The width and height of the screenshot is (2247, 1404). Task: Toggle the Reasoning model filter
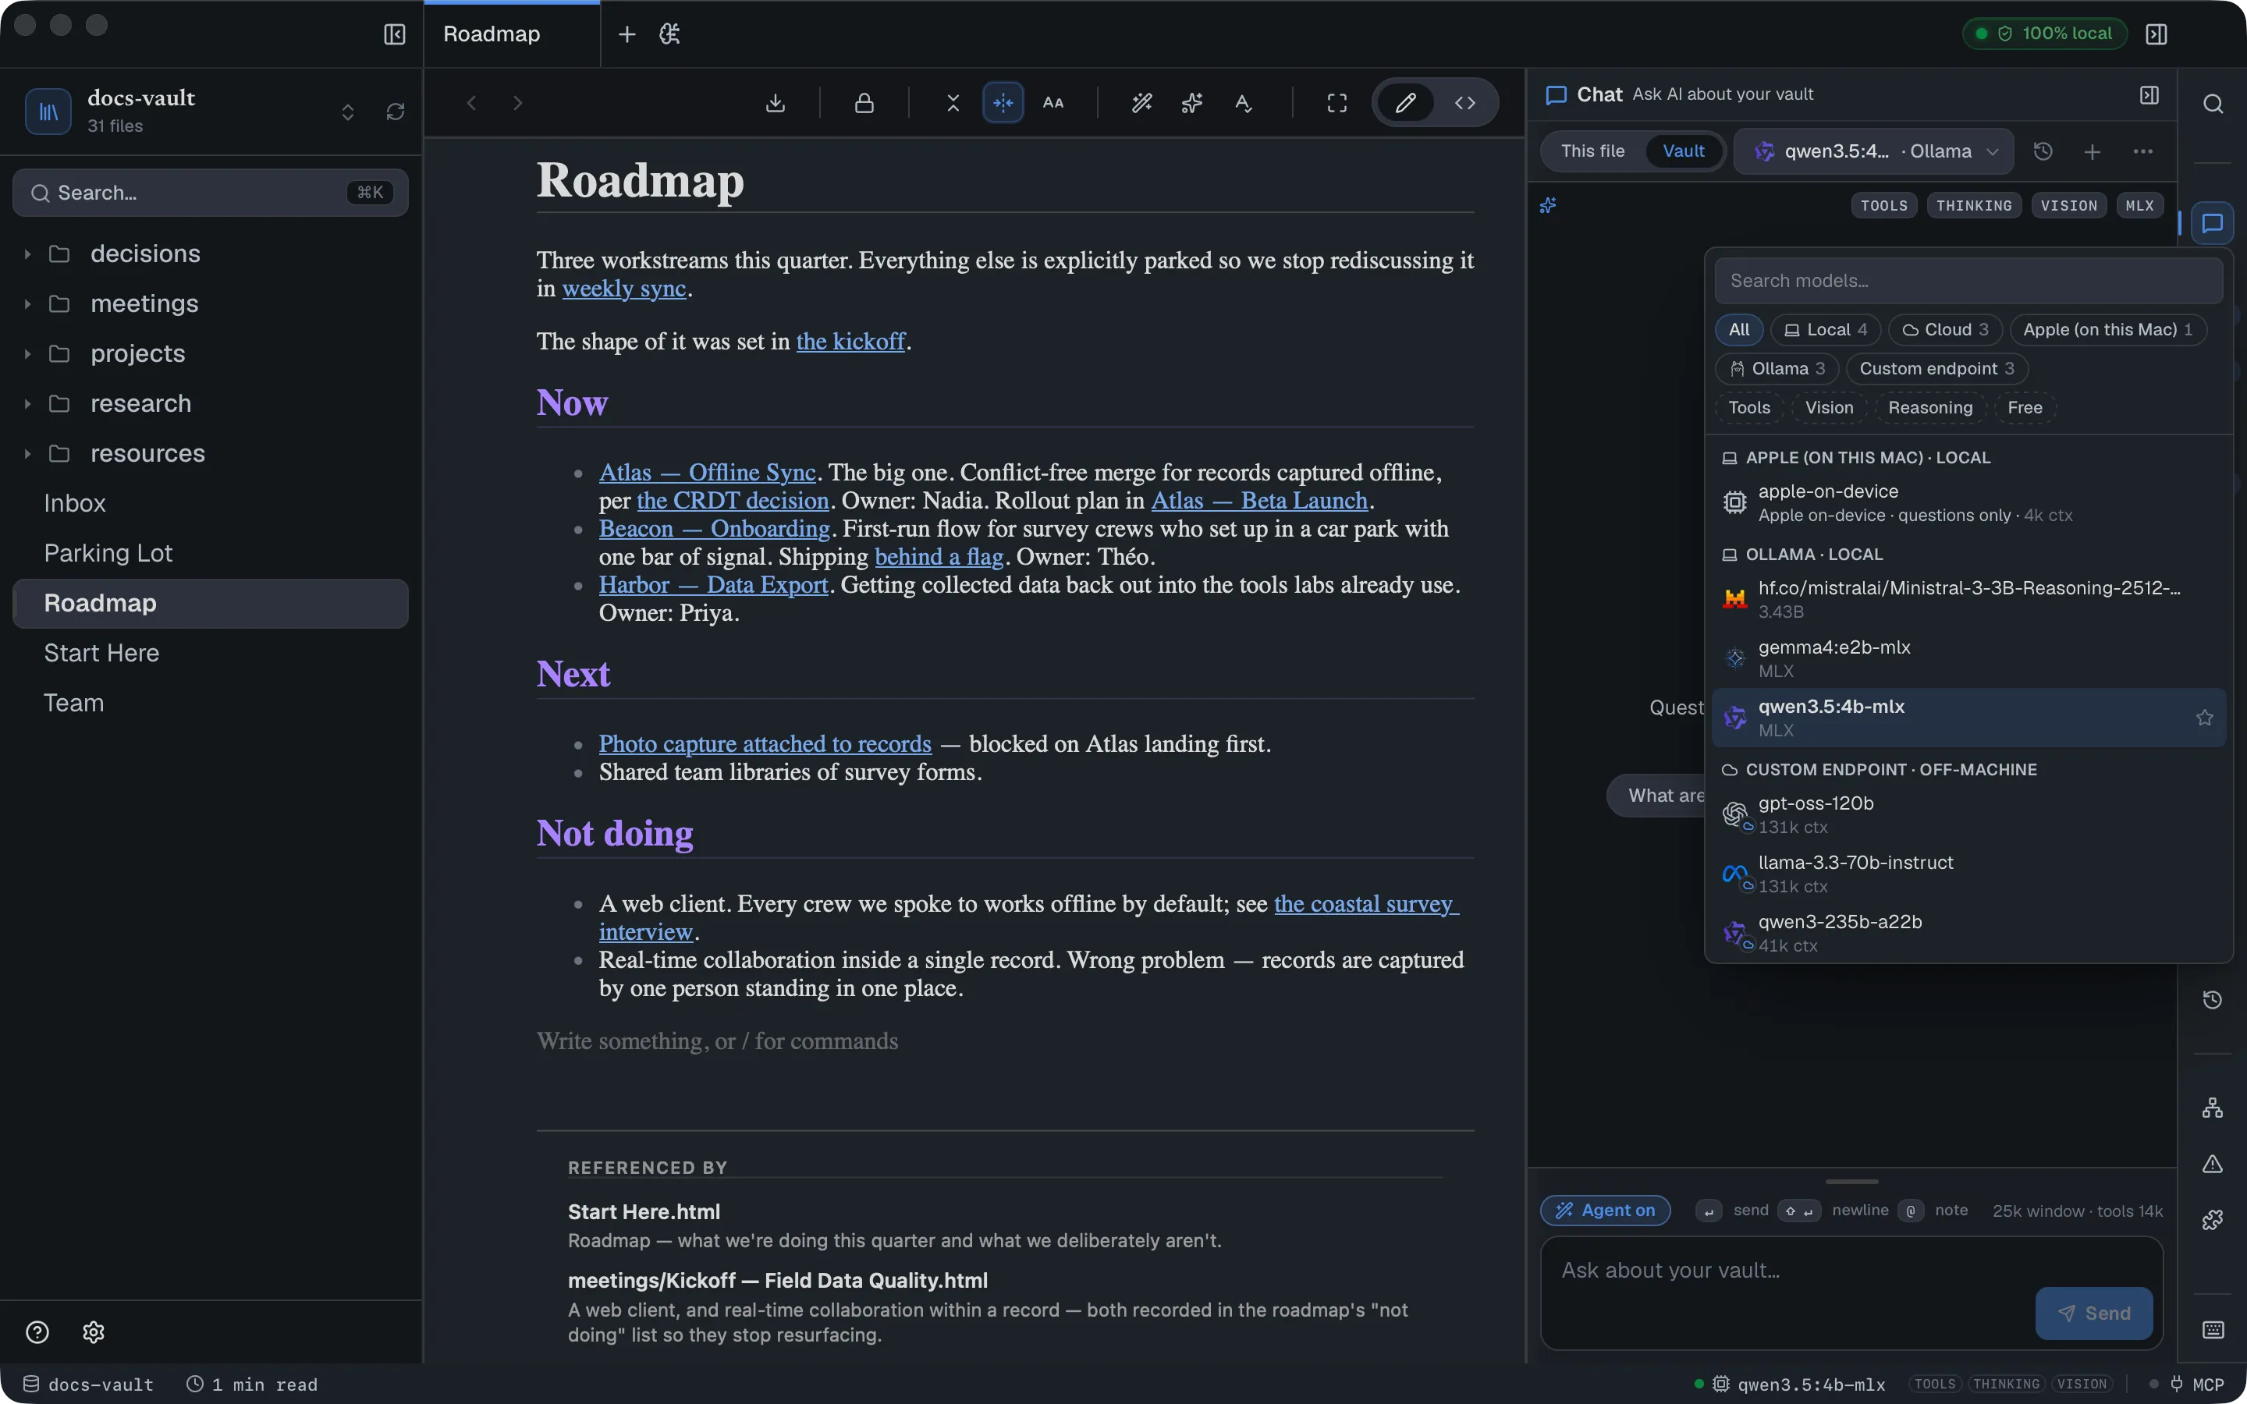(x=1929, y=408)
